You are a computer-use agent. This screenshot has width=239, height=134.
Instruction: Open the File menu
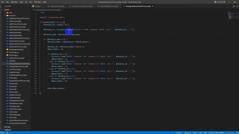point(3,2)
